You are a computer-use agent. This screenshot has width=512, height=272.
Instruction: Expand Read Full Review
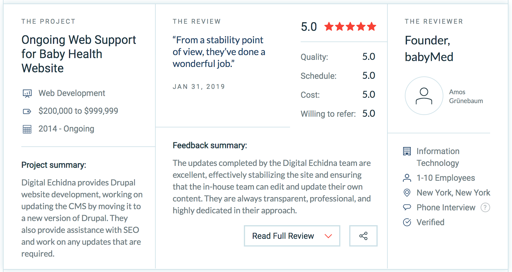point(292,236)
